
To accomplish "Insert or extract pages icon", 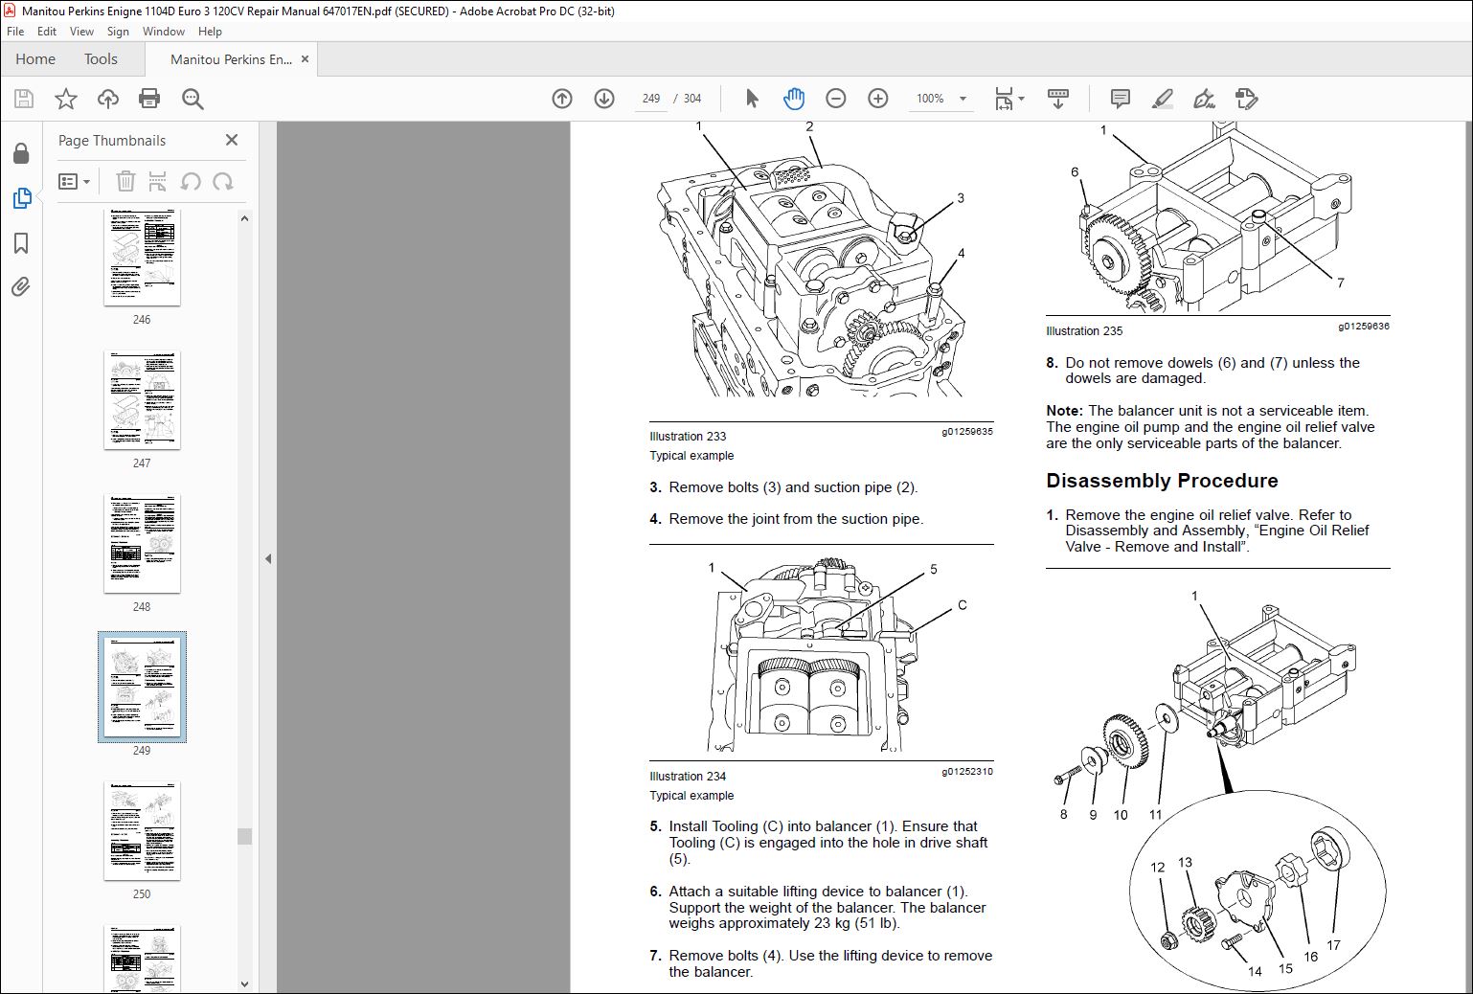I will (158, 181).
